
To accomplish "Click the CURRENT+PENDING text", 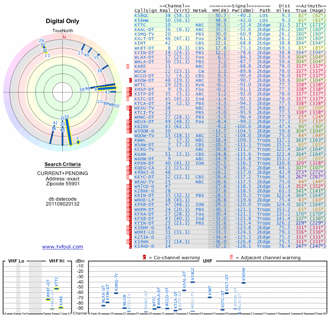I will (63, 173).
